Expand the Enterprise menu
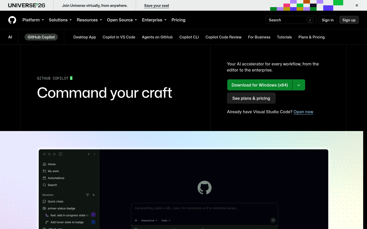Viewport: 367px width, 229px height. pyautogui.click(x=154, y=20)
